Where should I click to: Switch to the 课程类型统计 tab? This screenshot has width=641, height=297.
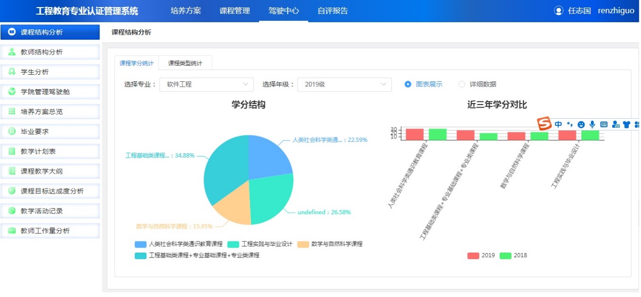pos(185,63)
